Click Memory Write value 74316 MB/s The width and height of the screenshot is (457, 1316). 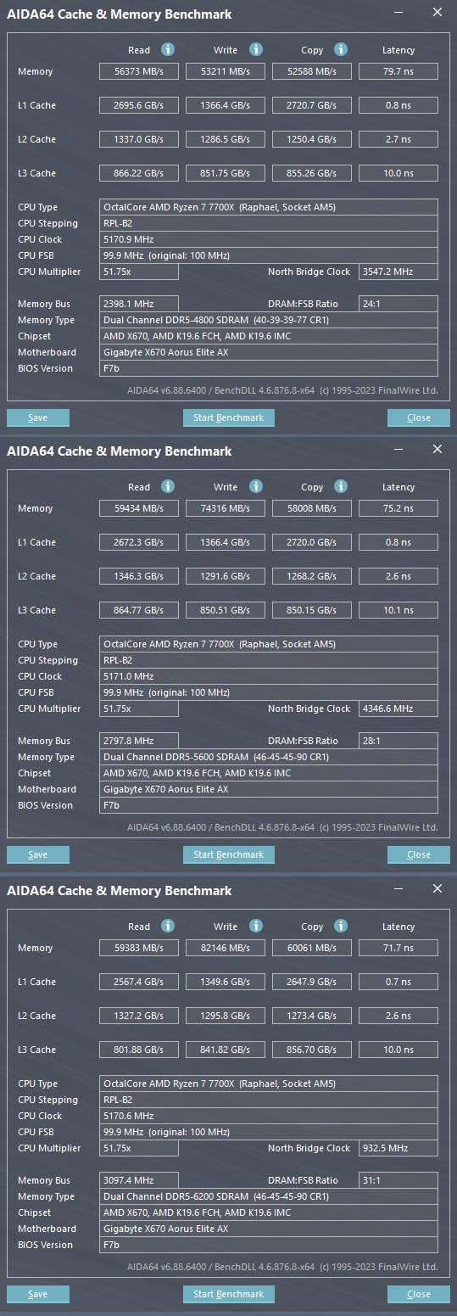[x=226, y=508]
